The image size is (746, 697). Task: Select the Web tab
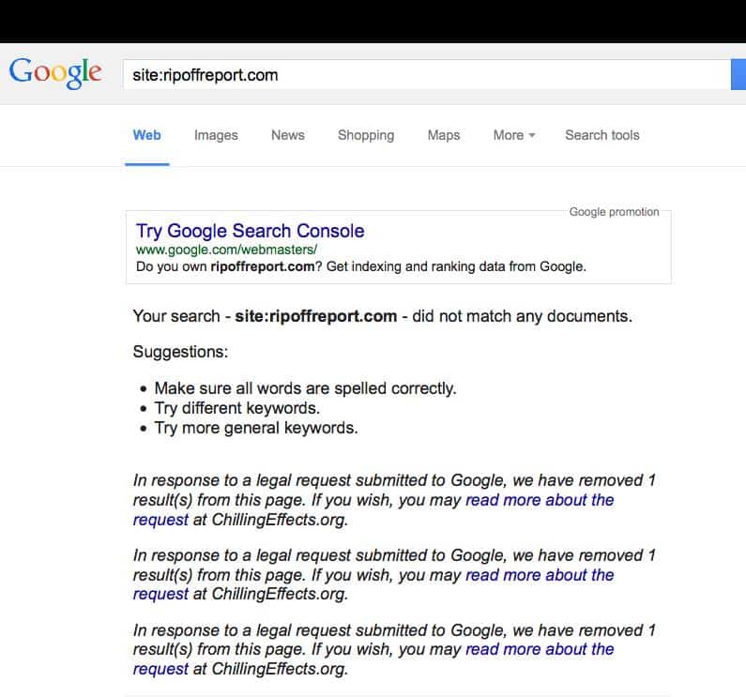tap(146, 135)
